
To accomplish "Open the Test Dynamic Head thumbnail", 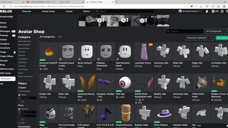I will click(x=125, y=52).
